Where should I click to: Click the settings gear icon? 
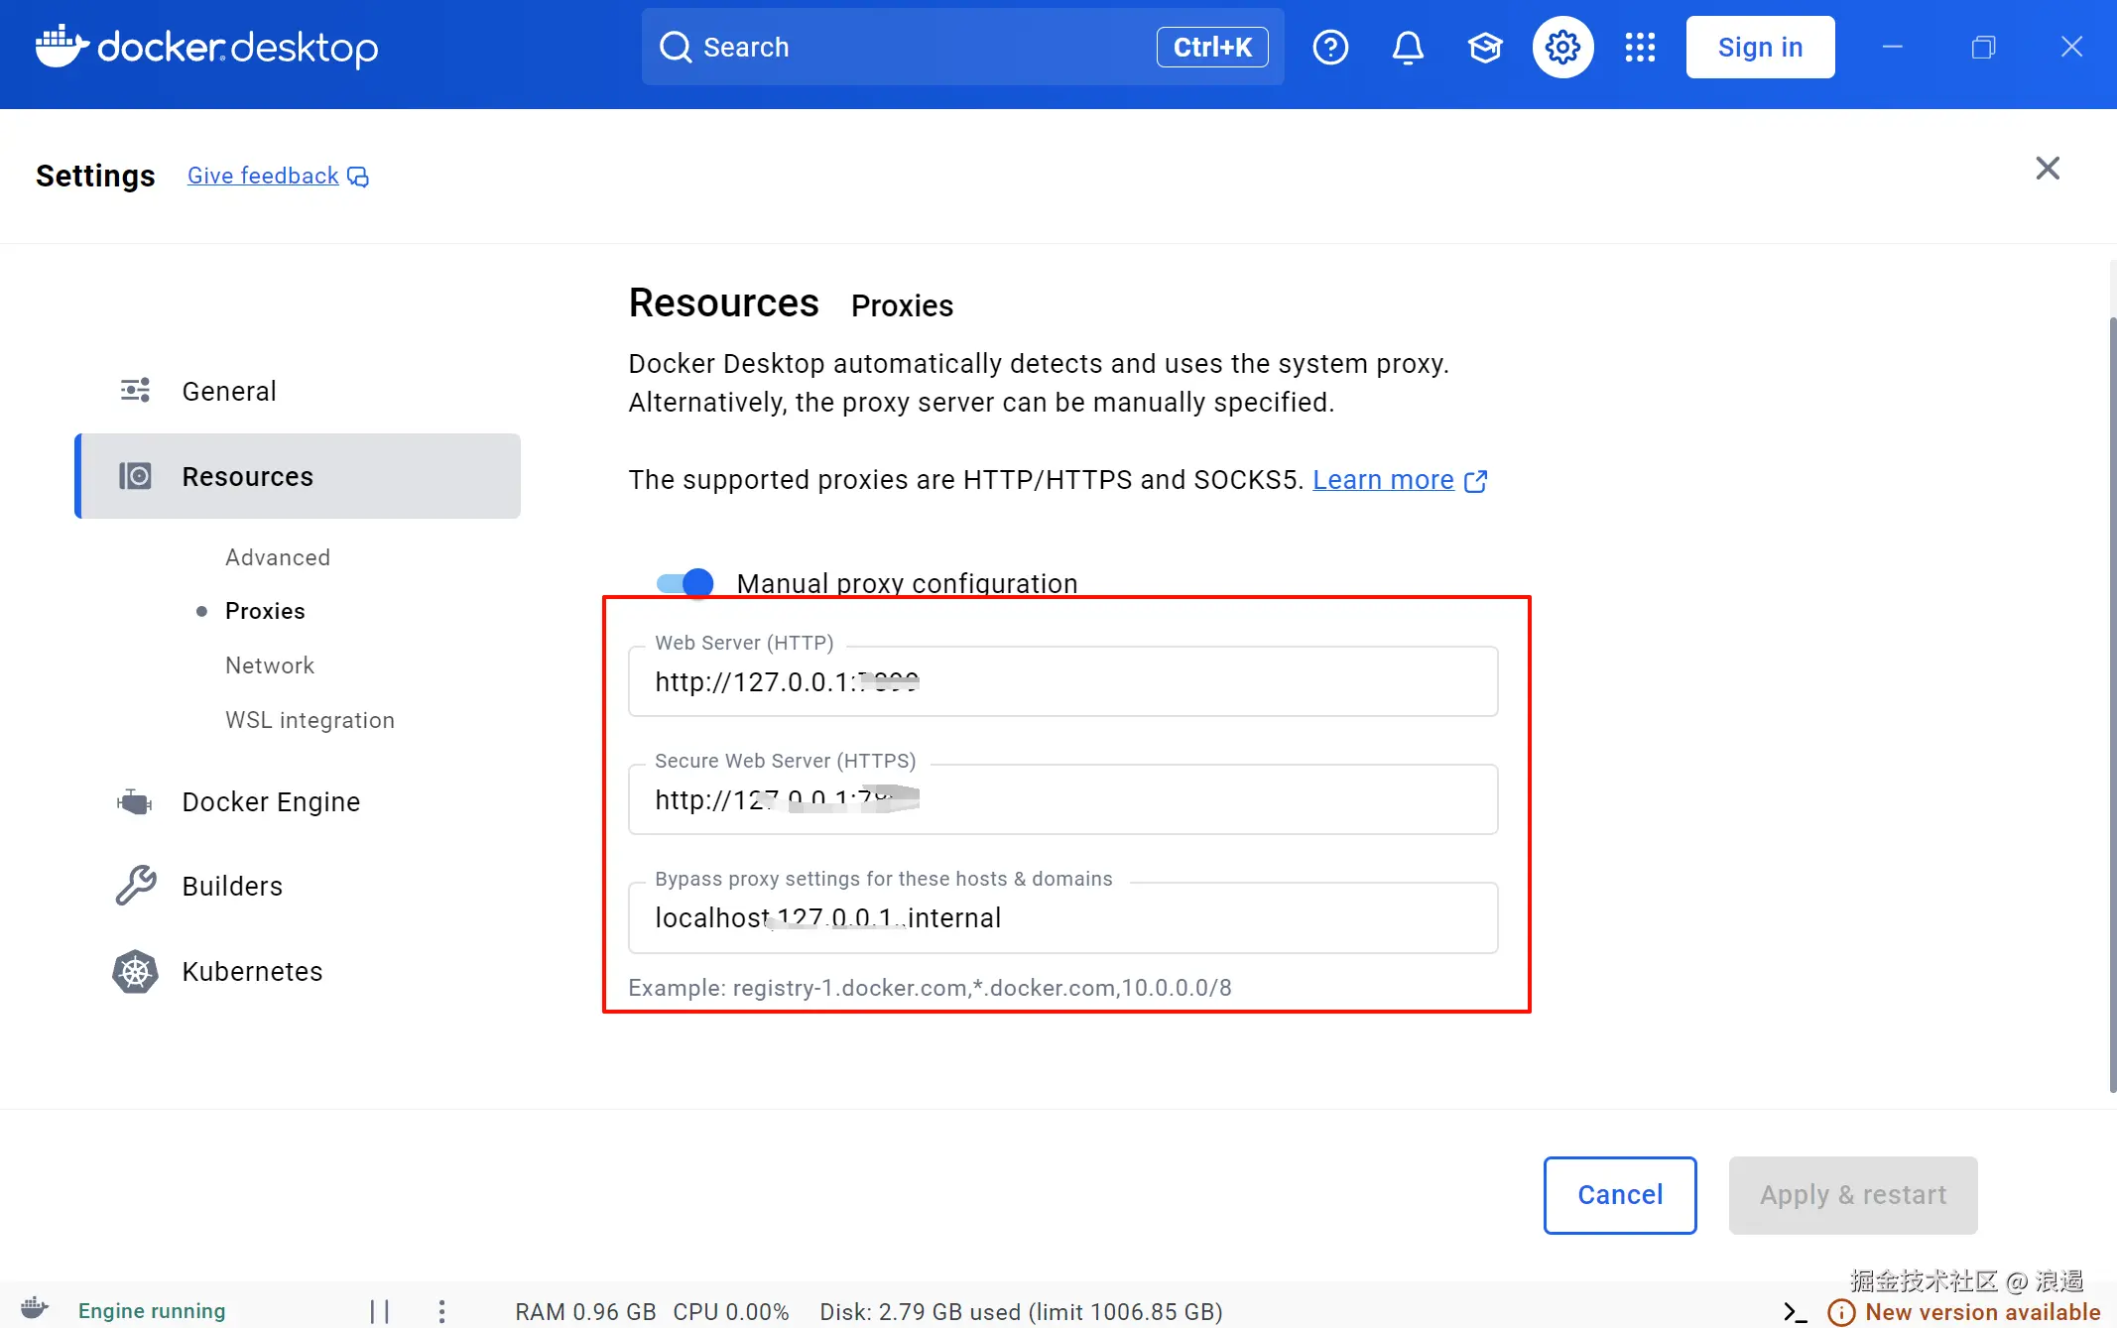[1562, 47]
